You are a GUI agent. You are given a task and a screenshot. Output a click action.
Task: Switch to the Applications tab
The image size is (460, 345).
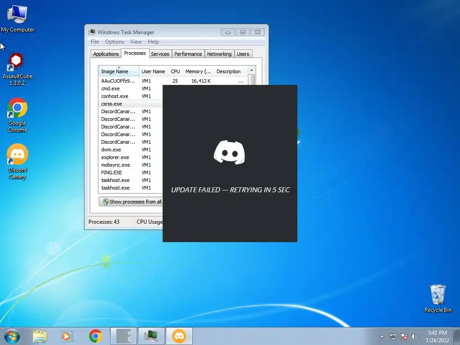[106, 54]
